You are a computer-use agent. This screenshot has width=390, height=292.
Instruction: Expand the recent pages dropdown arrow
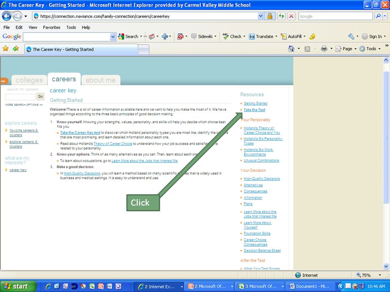[26, 17]
